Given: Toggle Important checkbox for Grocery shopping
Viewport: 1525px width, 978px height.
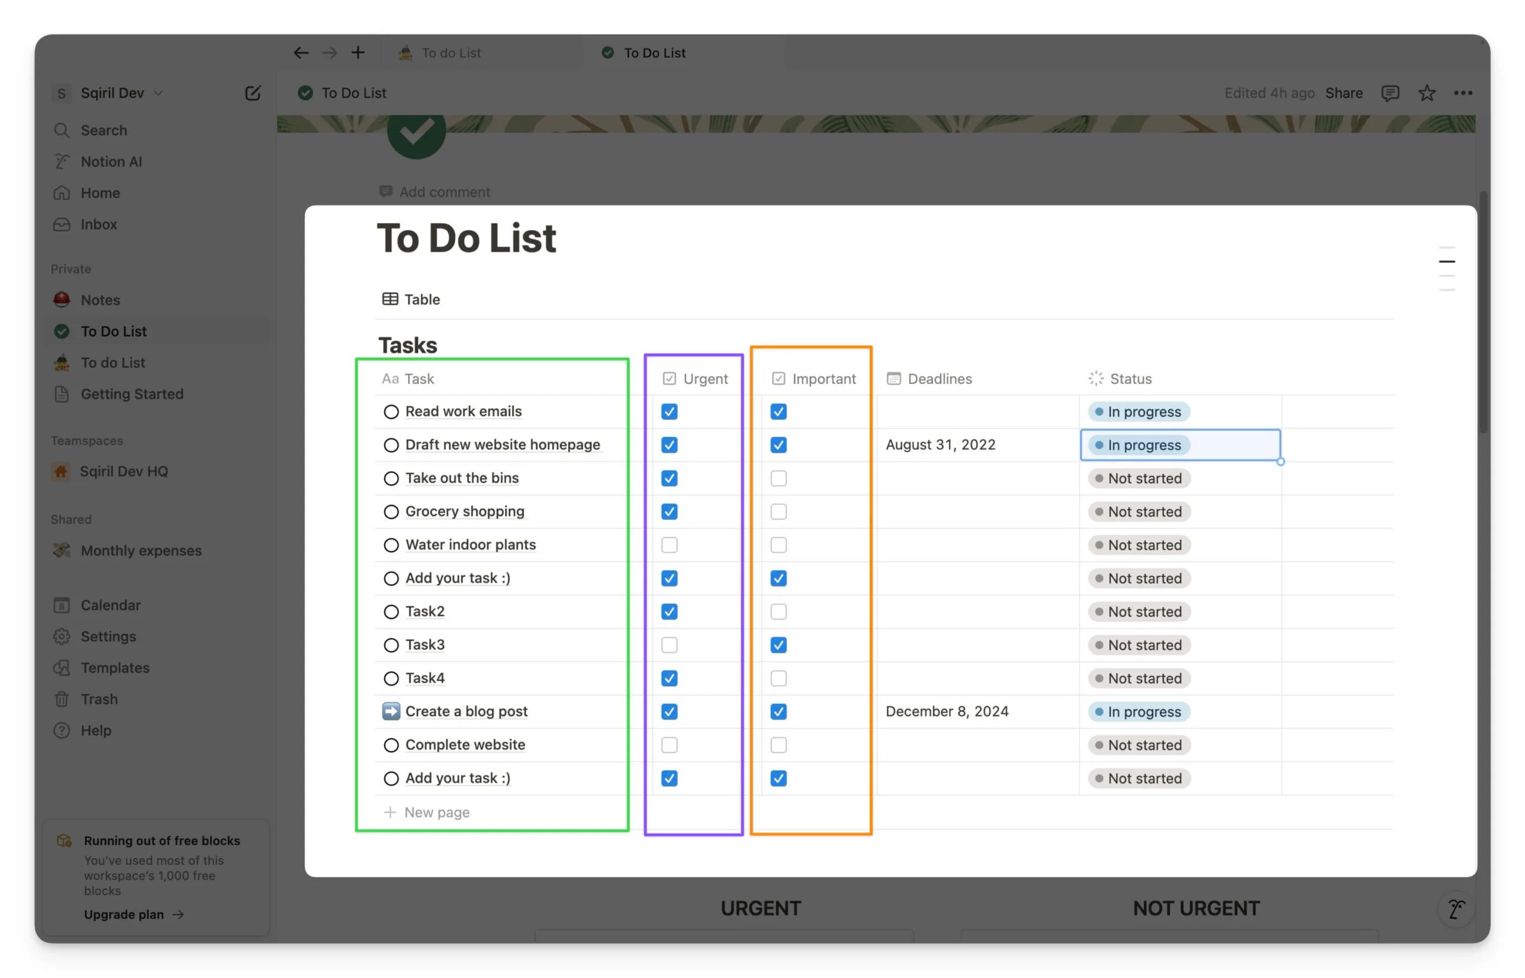Looking at the screenshot, I should [778, 511].
